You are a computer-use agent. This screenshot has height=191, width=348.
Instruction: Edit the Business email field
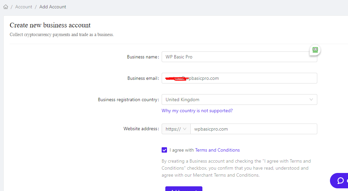(239, 78)
